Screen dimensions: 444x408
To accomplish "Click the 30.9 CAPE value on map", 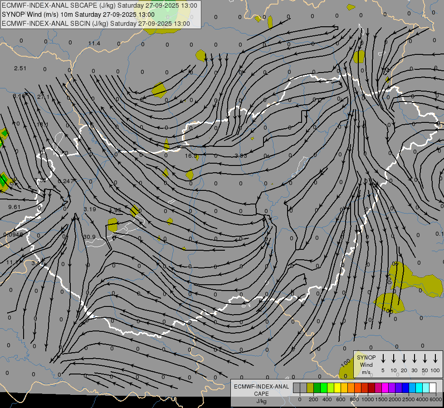I will (89, 237).
